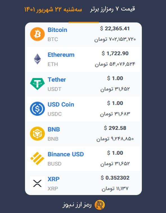166x213 pixels.
Task: Click the white top 7 crypto prices title
Action: pyautogui.click(x=112, y=9)
